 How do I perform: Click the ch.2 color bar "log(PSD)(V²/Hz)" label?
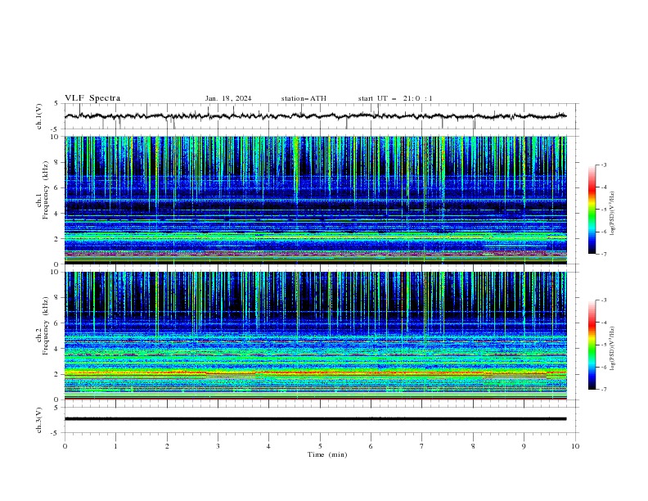coord(612,349)
